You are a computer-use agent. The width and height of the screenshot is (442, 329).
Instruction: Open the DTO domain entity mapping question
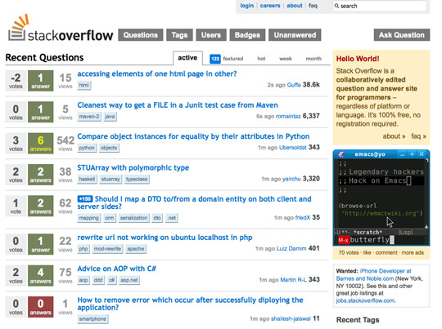(x=194, y=202)
